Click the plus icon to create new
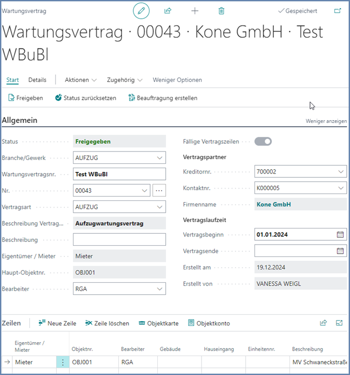This screenshot has height=375, width=350. (x=195, y=11)
